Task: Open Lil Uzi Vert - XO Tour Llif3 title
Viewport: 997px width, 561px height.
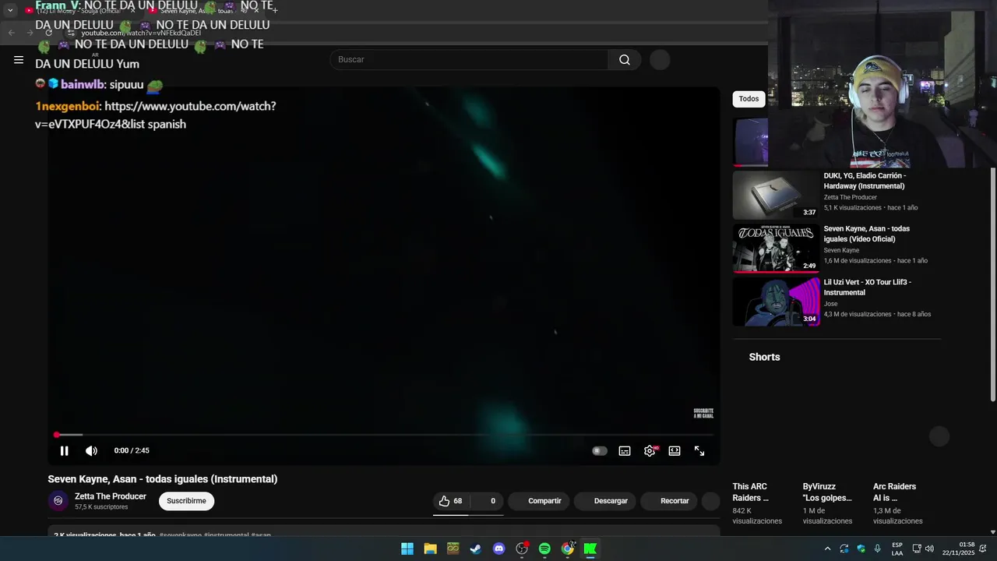Action: 867,288
